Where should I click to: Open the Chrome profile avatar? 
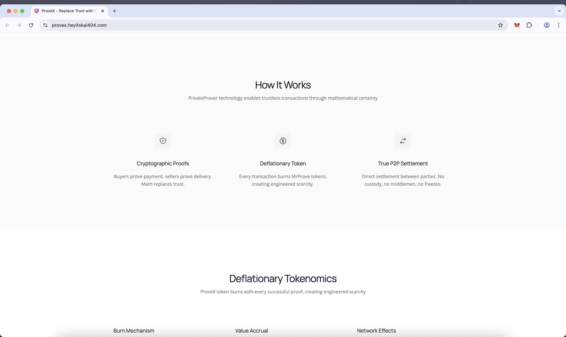click(x=547, y=25)
